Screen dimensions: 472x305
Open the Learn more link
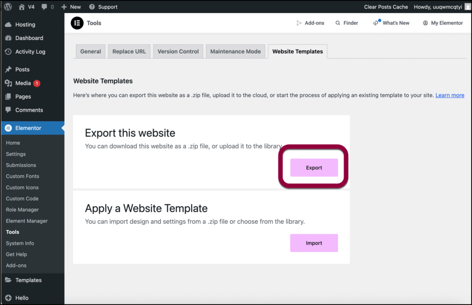(449, 95)
